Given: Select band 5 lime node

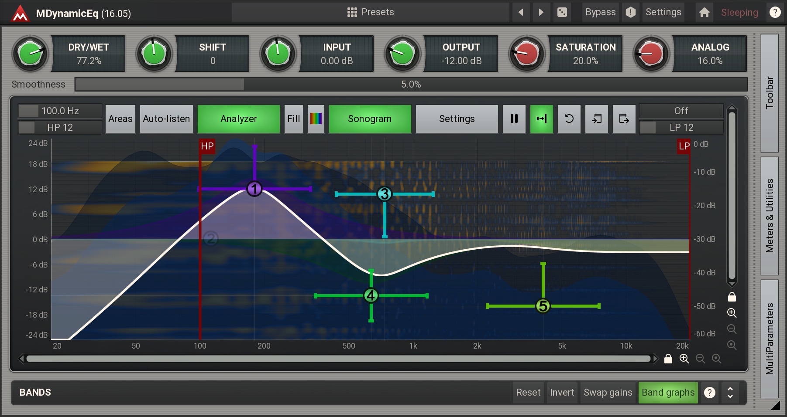Looking at the screenshot, I should coord(543,306).
